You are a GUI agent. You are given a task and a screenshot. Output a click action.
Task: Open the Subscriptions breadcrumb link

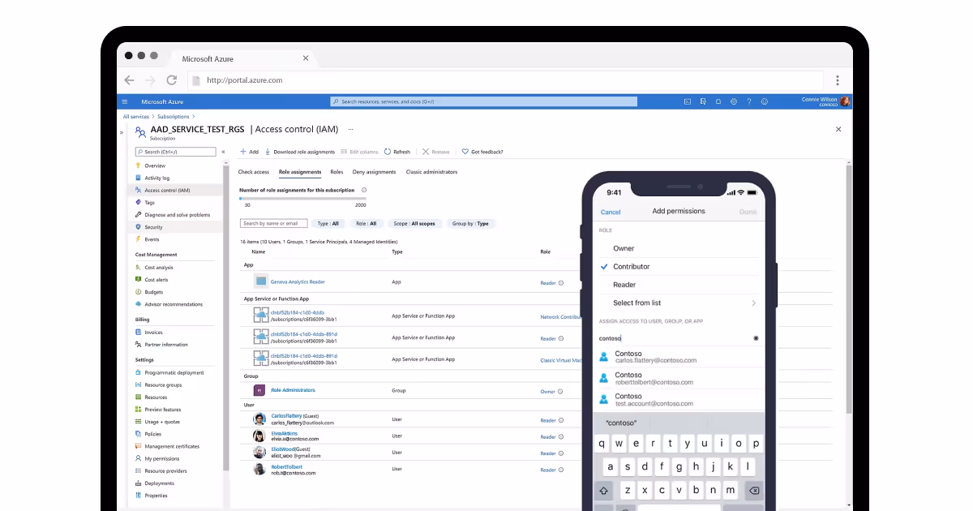[x=171, y=117]
